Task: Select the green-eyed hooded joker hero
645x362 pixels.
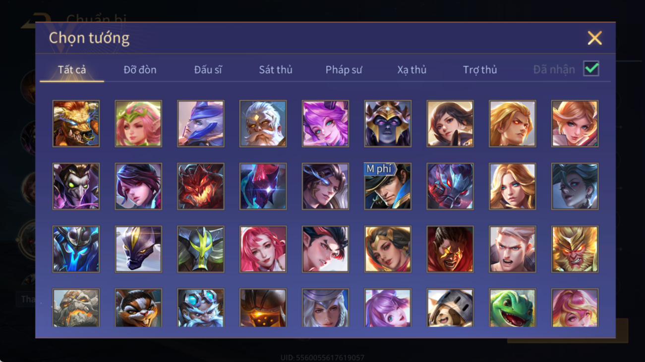Action: tap(76, 186)
